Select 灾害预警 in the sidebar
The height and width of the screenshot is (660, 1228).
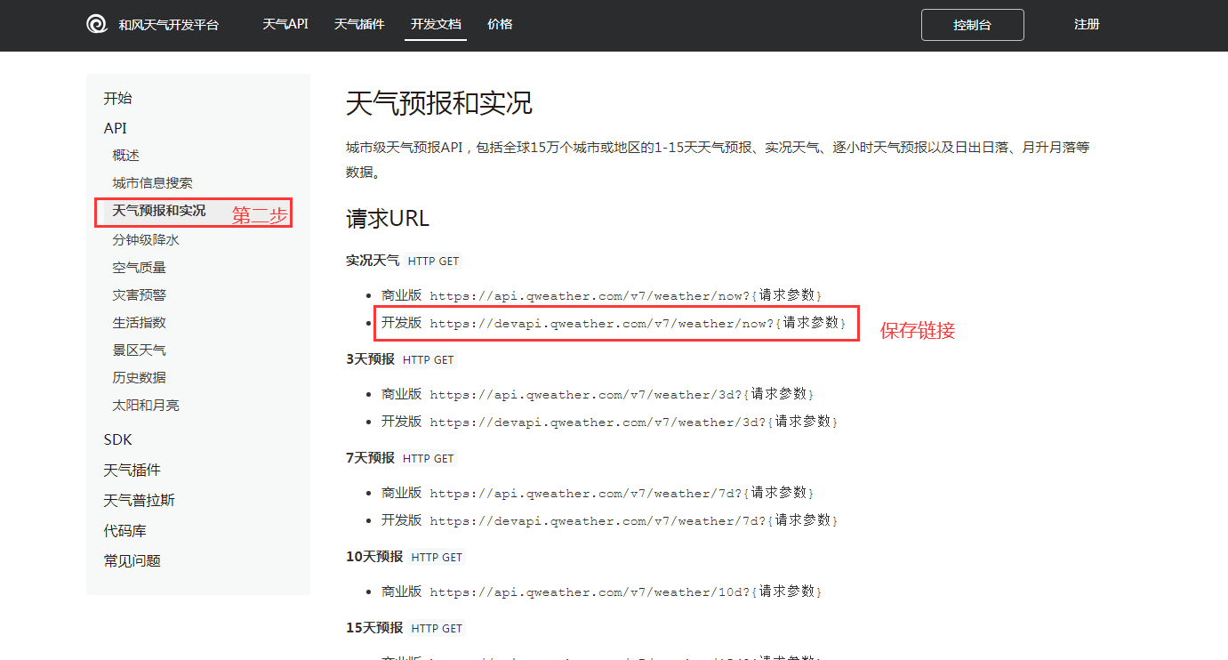click(x=139, y=295)
